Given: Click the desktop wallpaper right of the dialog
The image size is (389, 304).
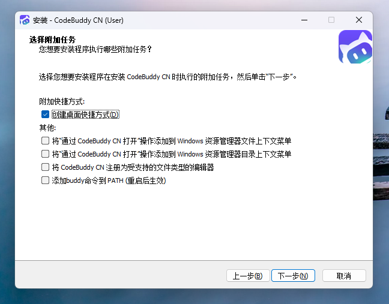Looking at the screenshot, I should [381, 180].
